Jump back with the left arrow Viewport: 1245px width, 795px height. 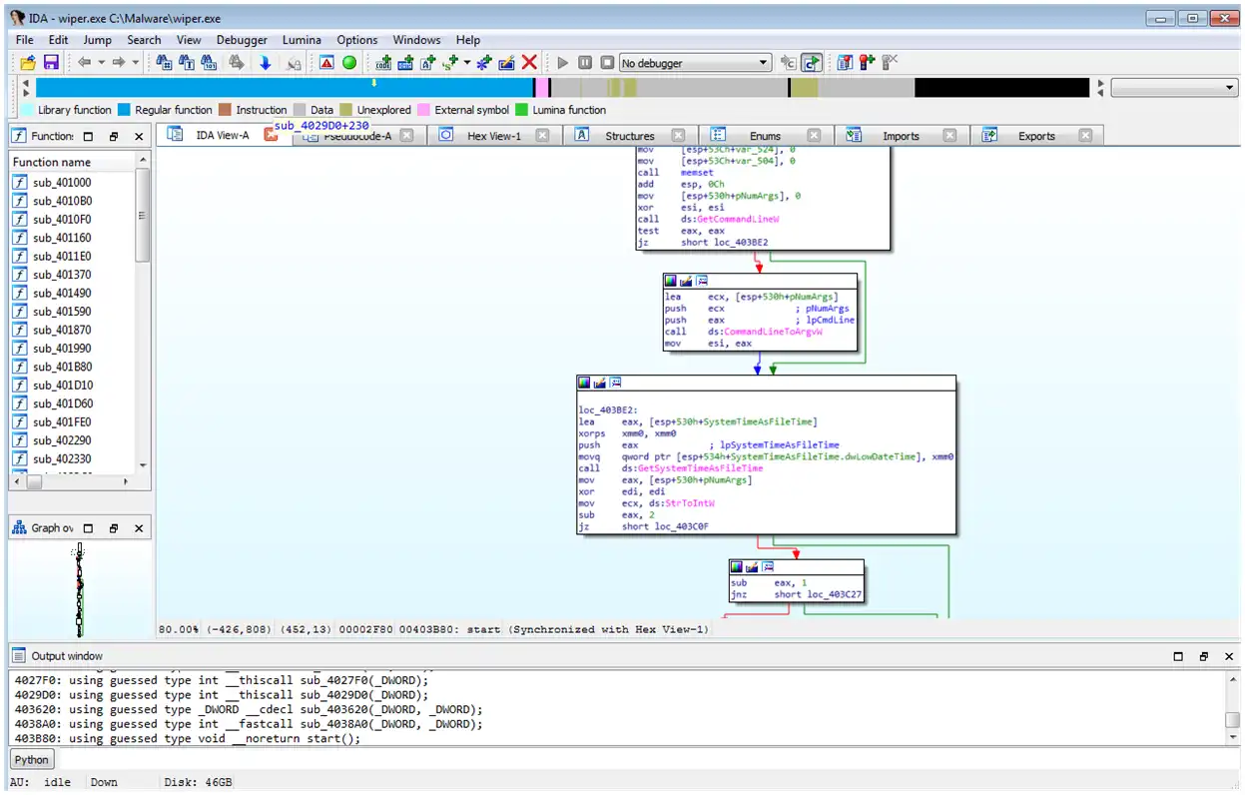[x=84, y=63]
